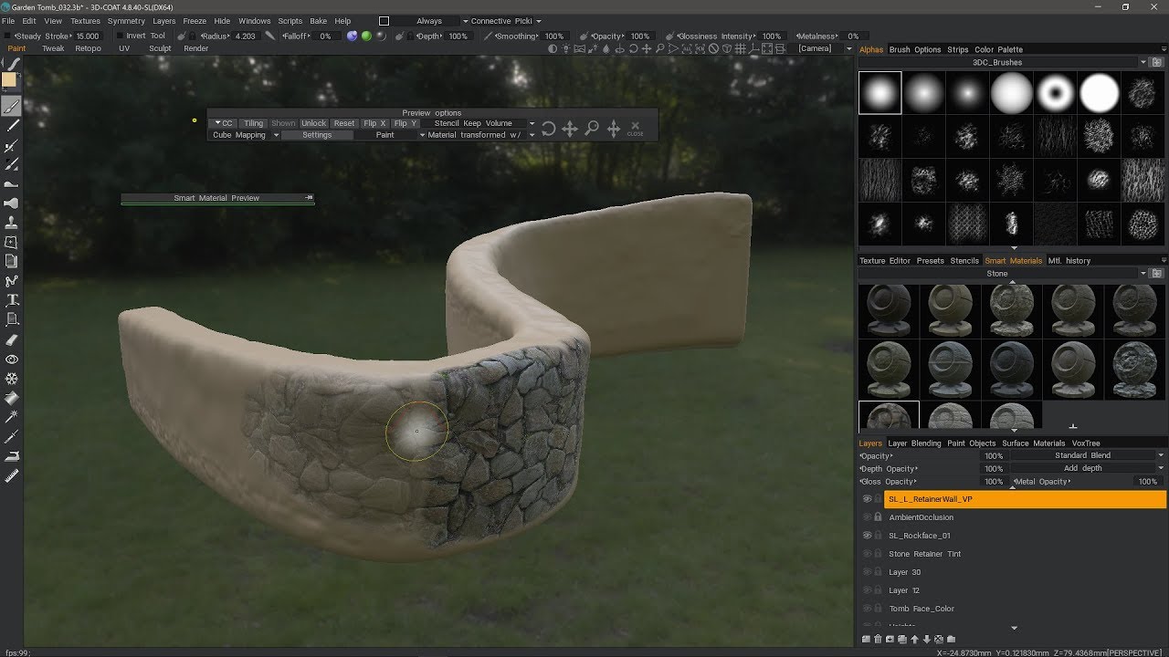Show the Stone Retainer Tint layer

[867, 554]
